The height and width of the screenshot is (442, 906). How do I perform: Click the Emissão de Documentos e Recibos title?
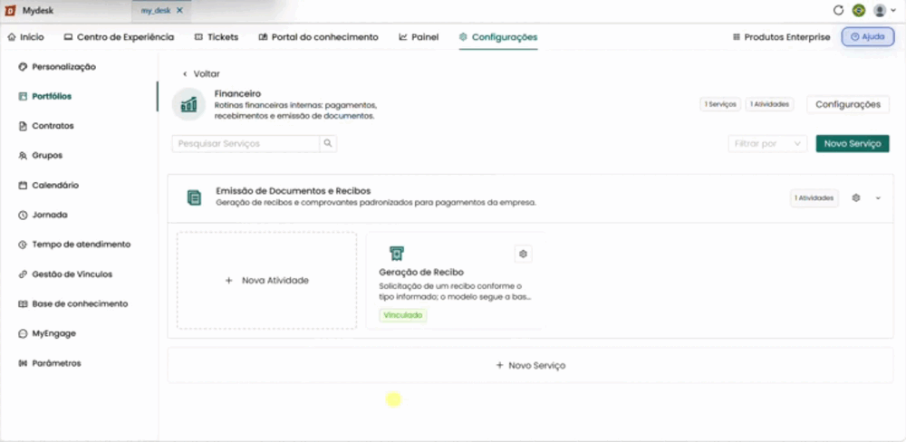coord(294,191)
